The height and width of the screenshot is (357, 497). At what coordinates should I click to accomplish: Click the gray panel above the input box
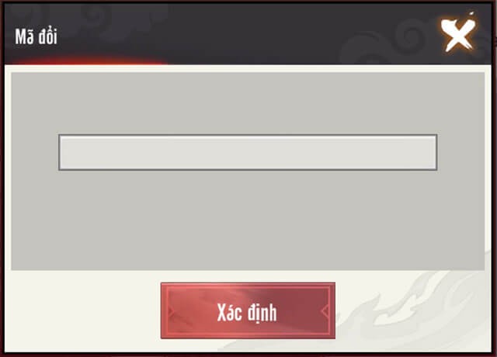tap(248, 103)
